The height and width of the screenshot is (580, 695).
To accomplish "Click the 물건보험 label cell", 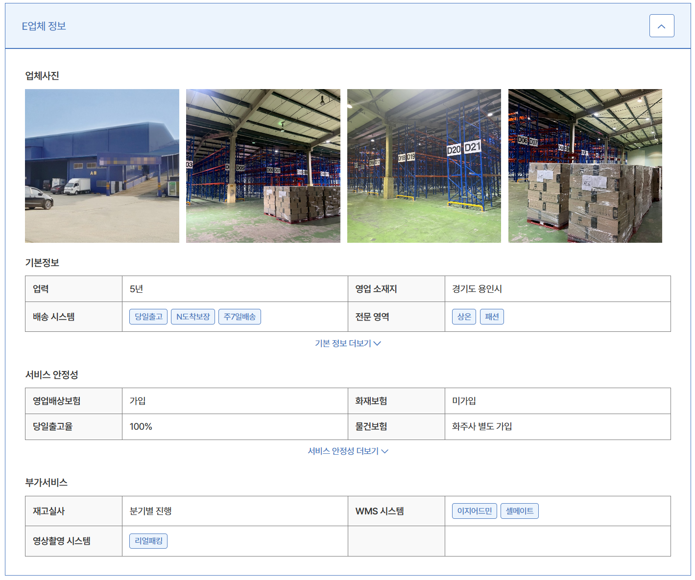I will point(397,427).
